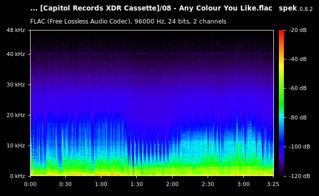Screen dimensions: 319x196
Task: Click the -80 dB scale label
Action: point(297,117)
